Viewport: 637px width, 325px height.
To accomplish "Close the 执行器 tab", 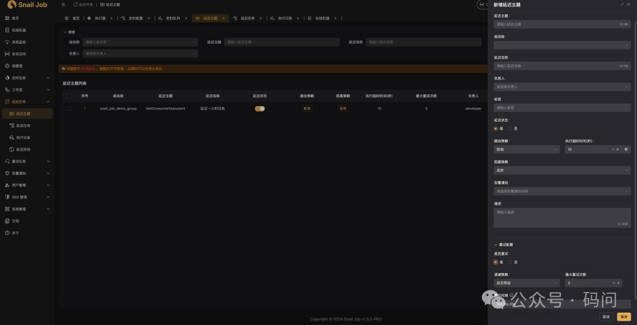I will point(111,18).
